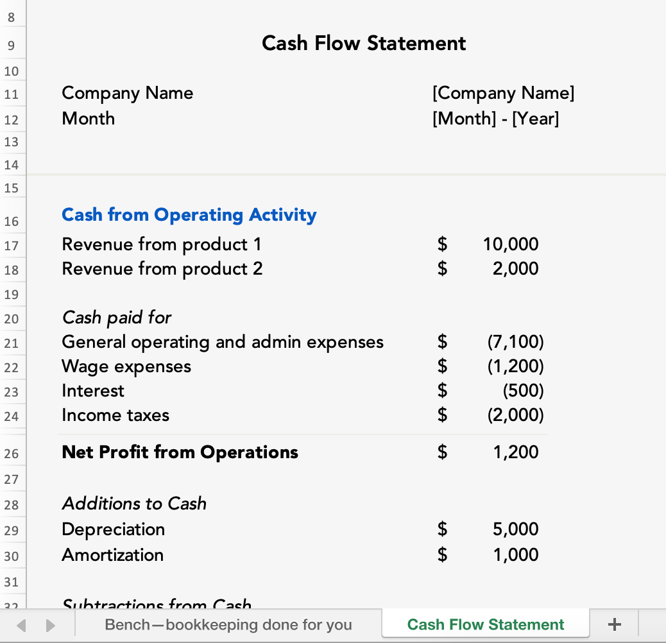Viewport: 666px width, 643px height.
Task: Select the [Company Name] placeholder cell
Action: (503, 94)
